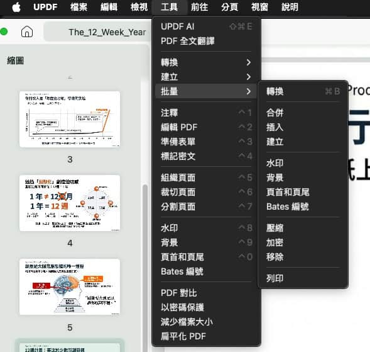The width and height of the screenshot is (370, 352).
Task: Choose 水印 in the batch submenu
Action: click(x=303, y=163)
